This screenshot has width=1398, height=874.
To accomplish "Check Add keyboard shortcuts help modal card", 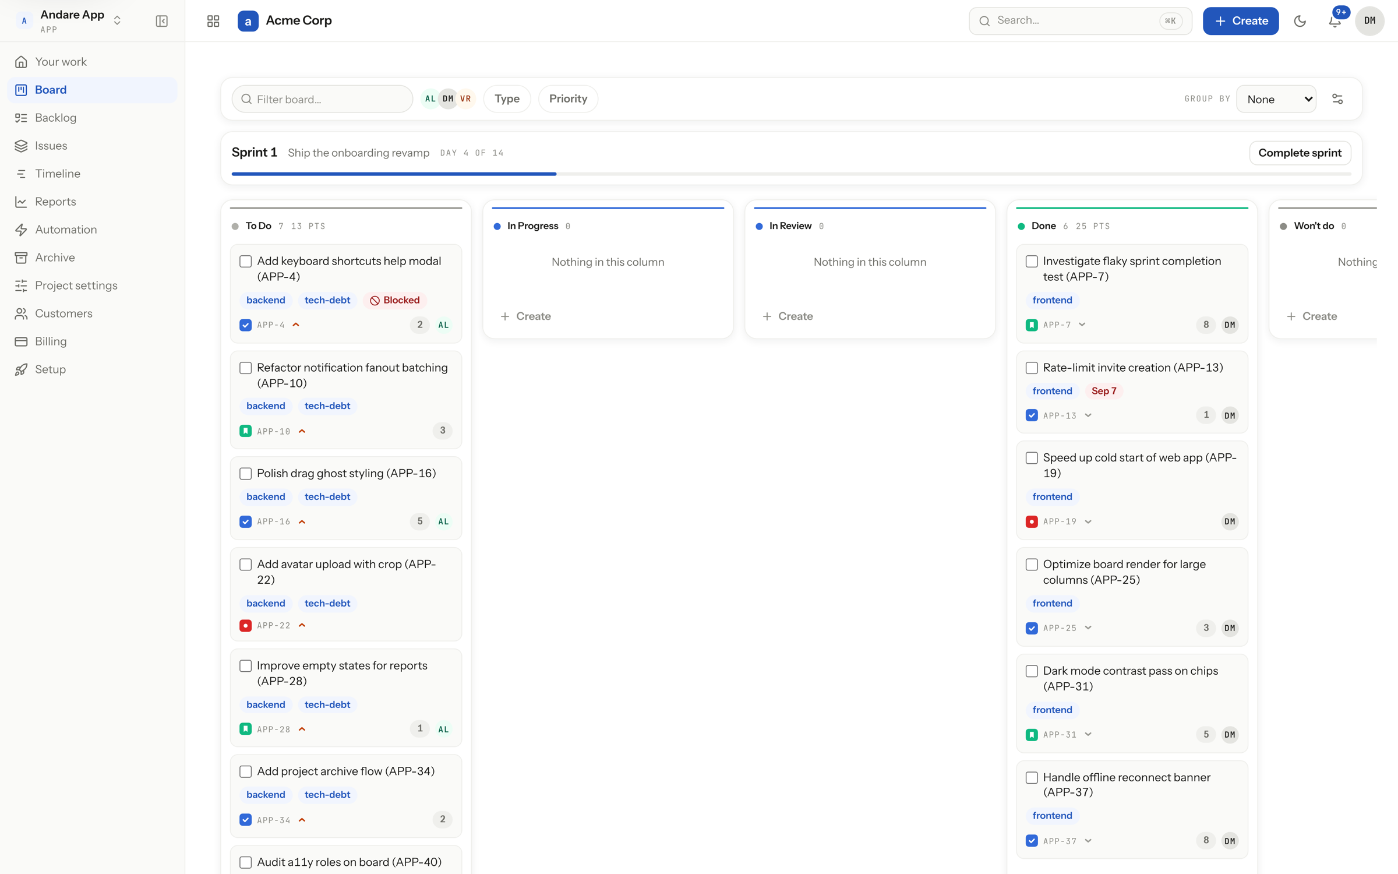I will (x=245, y=262).
